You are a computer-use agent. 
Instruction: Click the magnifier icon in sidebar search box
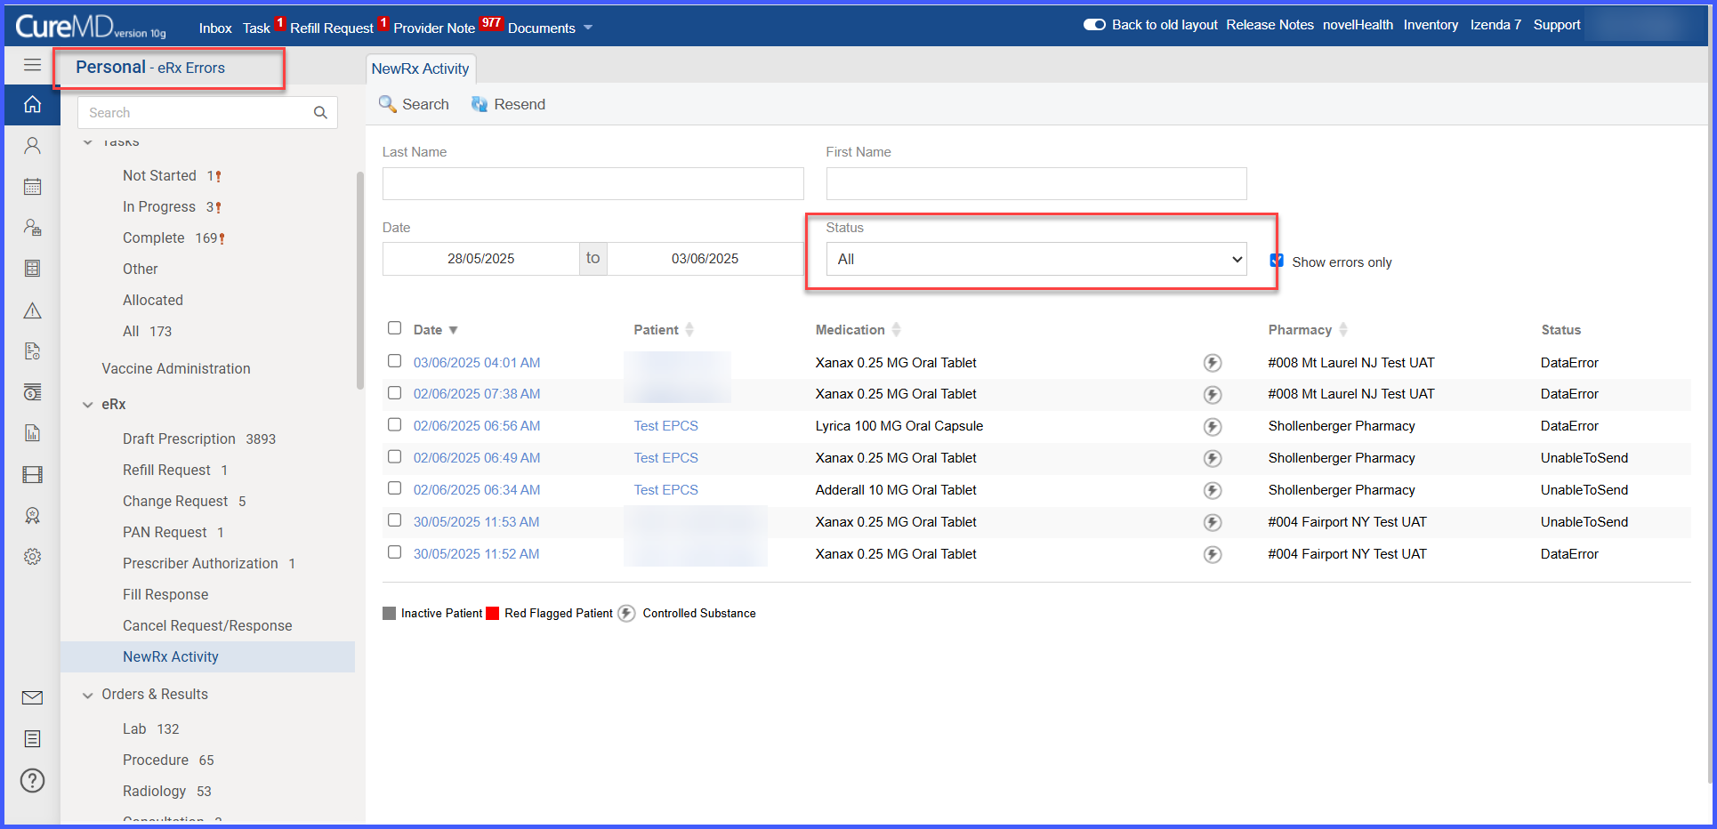[320, 113]
